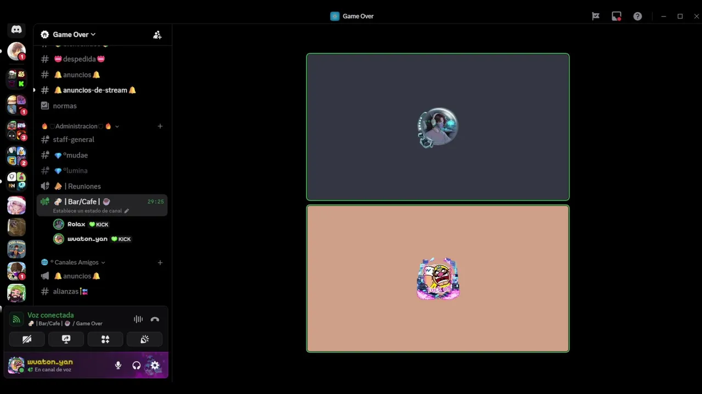Focus wuaton_yan's tan video tile

coord(438,279)
